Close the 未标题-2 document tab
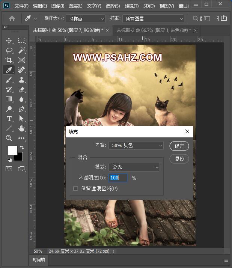 click(195, 30)
